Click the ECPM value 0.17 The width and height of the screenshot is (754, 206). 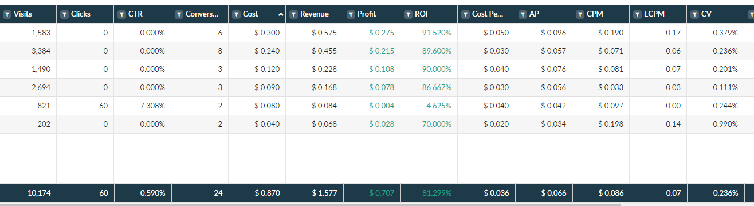click(674, 33)
